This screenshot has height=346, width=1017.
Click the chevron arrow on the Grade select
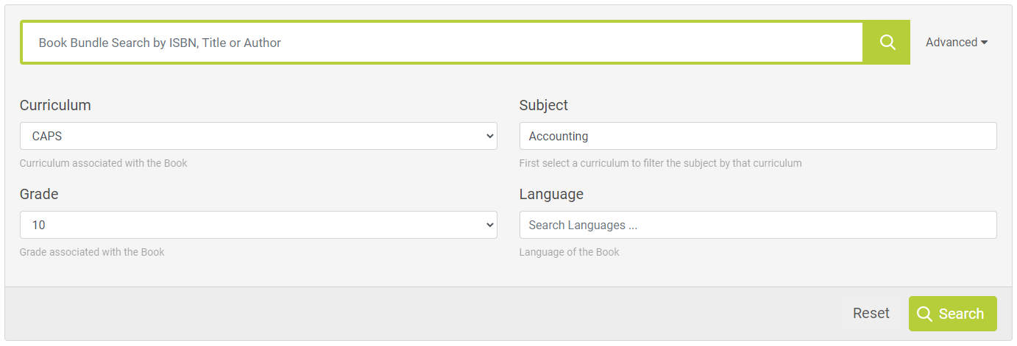(x=490, y=226)
